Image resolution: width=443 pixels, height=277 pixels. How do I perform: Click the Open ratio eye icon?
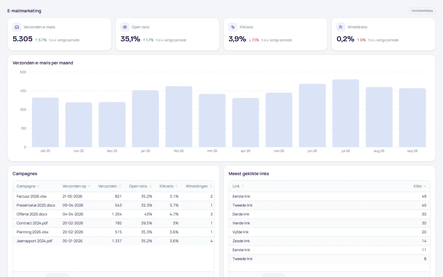pos(125,27)
